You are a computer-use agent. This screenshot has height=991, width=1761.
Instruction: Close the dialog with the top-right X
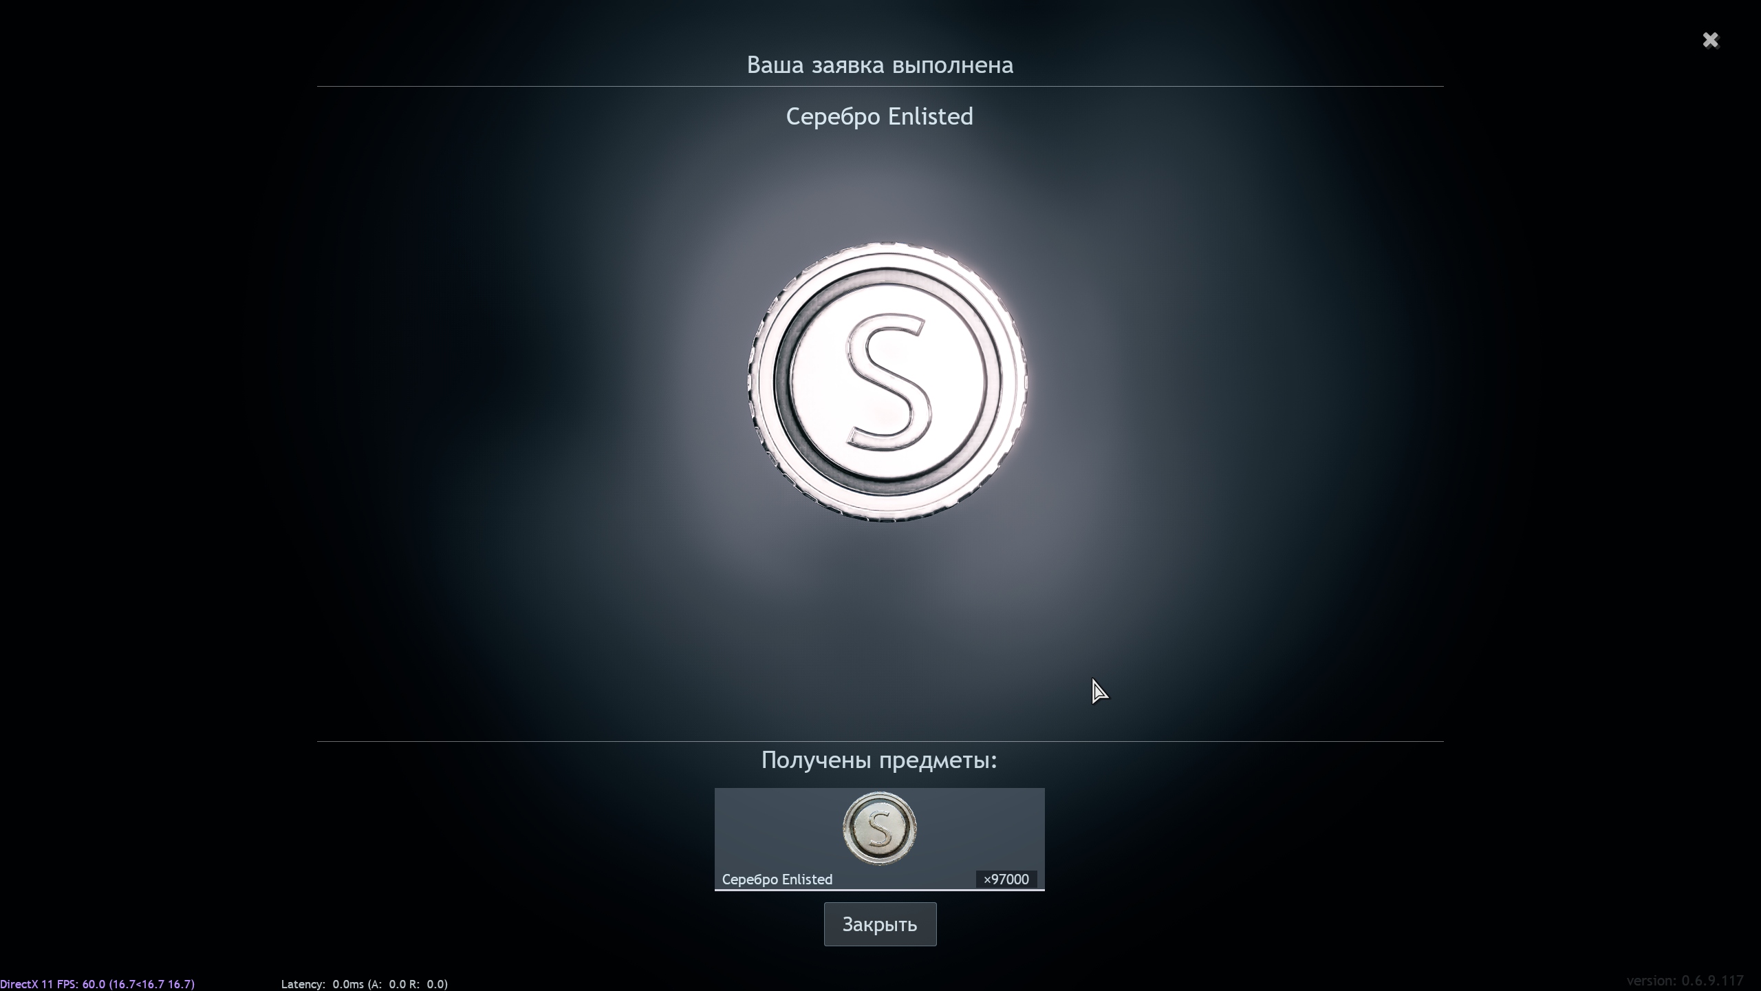click(x=1710, y=41)
